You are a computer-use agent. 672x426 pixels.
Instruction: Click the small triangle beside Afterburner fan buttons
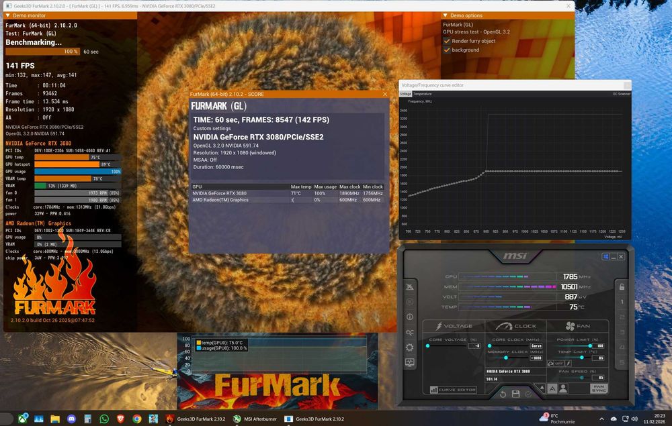pyautogui.click(x=542, y=388)
